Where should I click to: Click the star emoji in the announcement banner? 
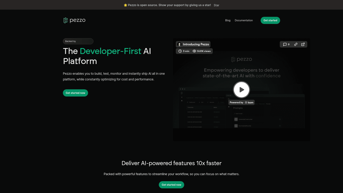(125, 5)
